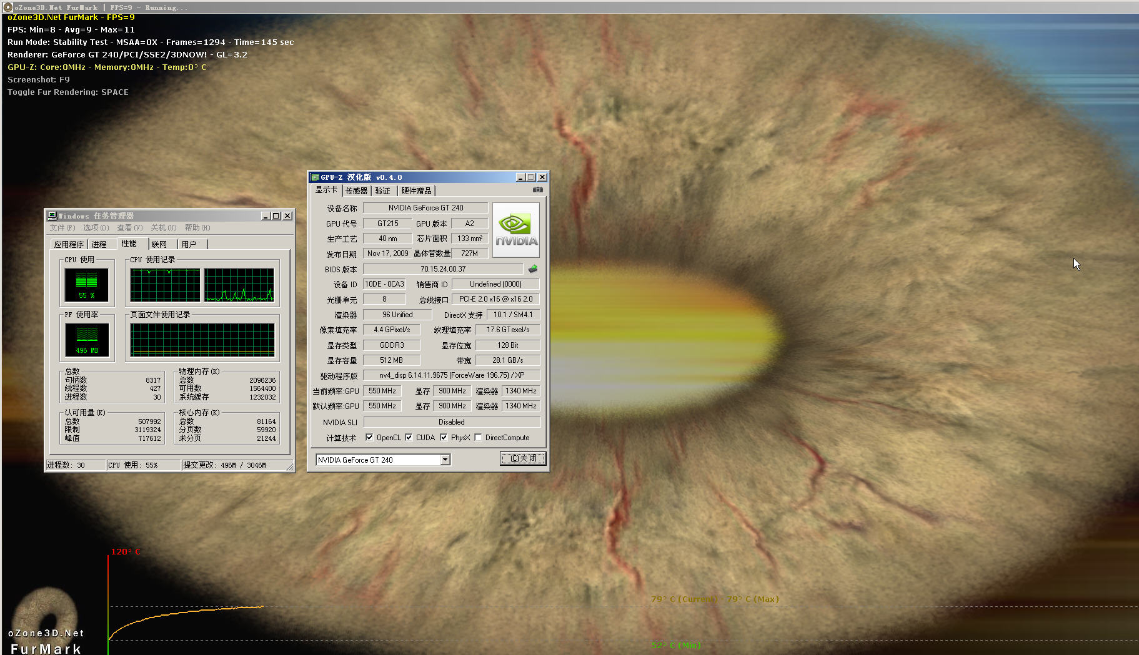Click the Undefined (0000) vendor ID field

495,284
